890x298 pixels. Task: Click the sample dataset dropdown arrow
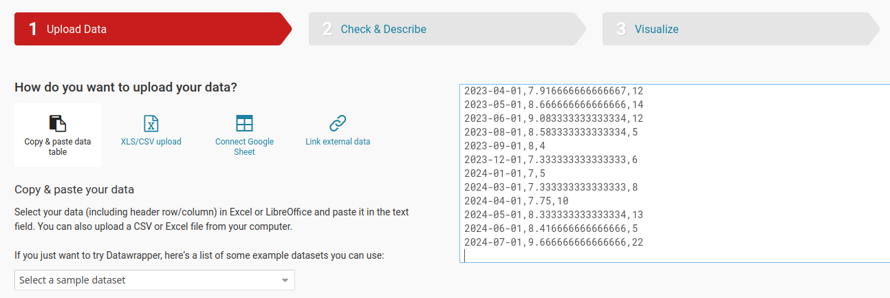(285, 280)
